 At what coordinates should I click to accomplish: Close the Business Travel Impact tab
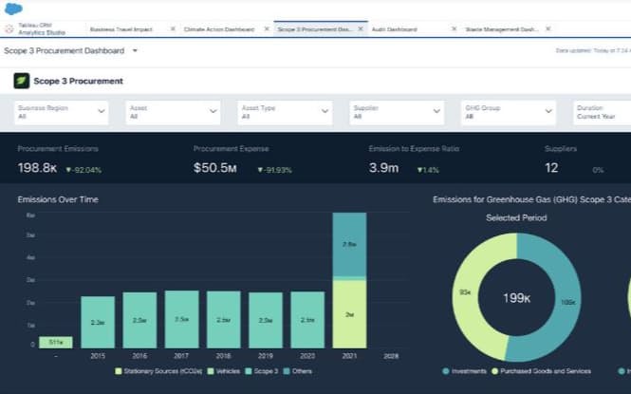click(173, 29)
